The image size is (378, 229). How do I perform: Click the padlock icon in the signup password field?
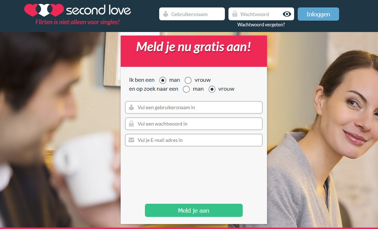(x=131, y=124)
